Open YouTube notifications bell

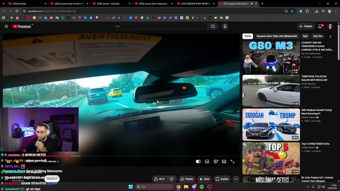coord(320,26)
